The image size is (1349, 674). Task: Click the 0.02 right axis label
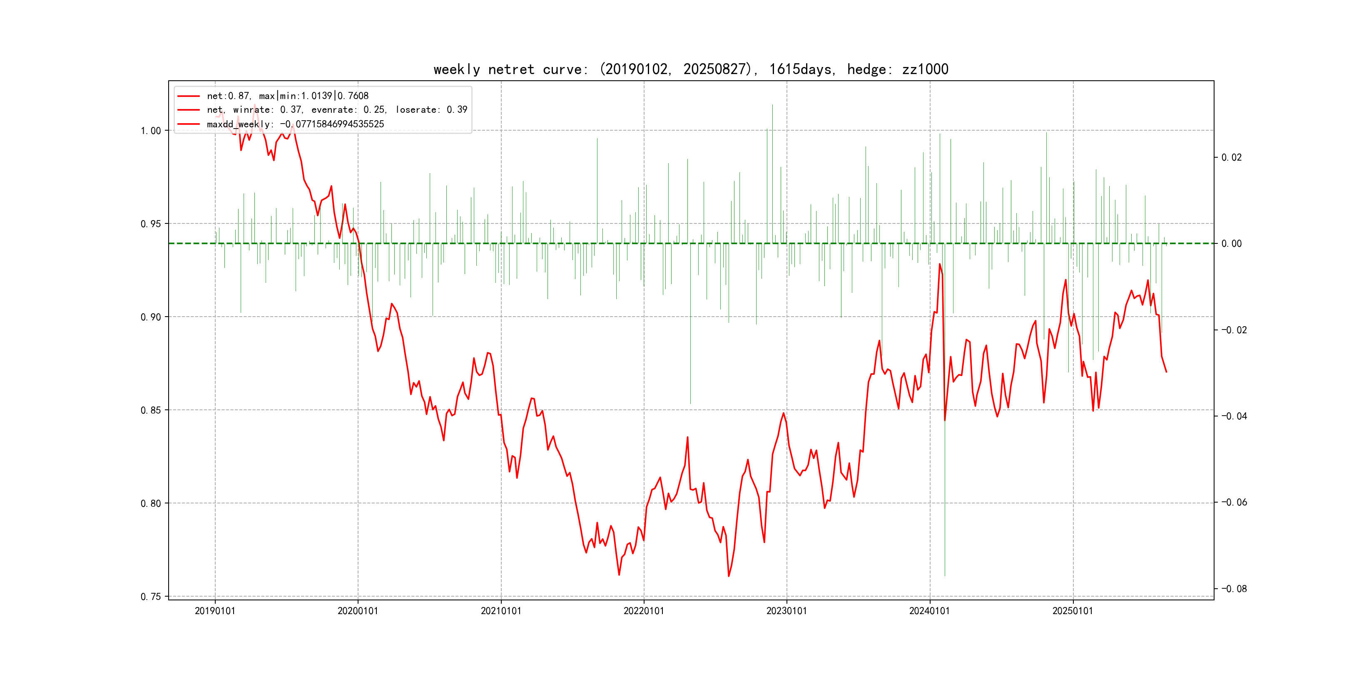[x=1231, y=158]
